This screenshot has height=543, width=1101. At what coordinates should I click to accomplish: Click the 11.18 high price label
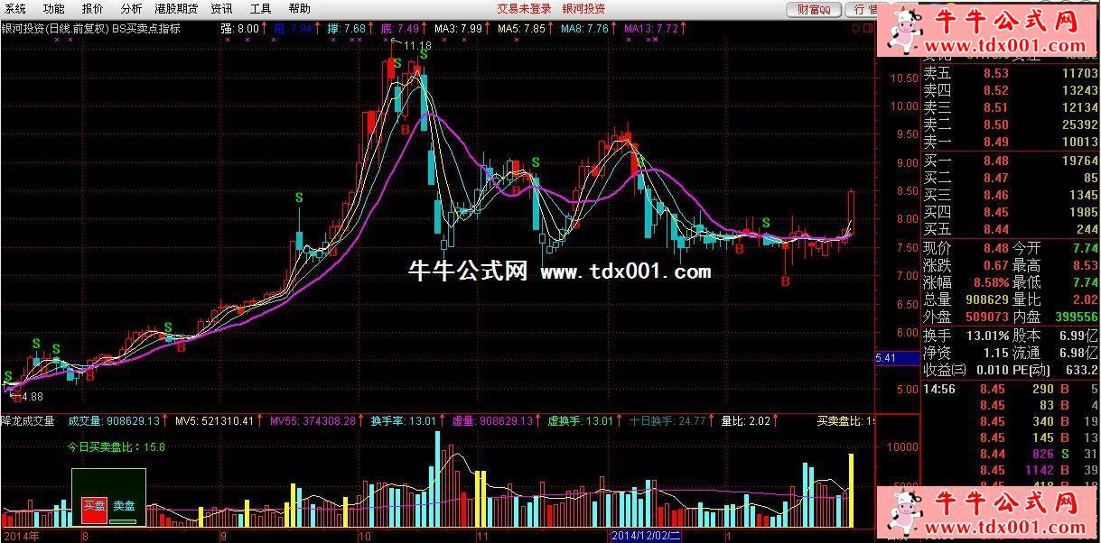[417, 45]
